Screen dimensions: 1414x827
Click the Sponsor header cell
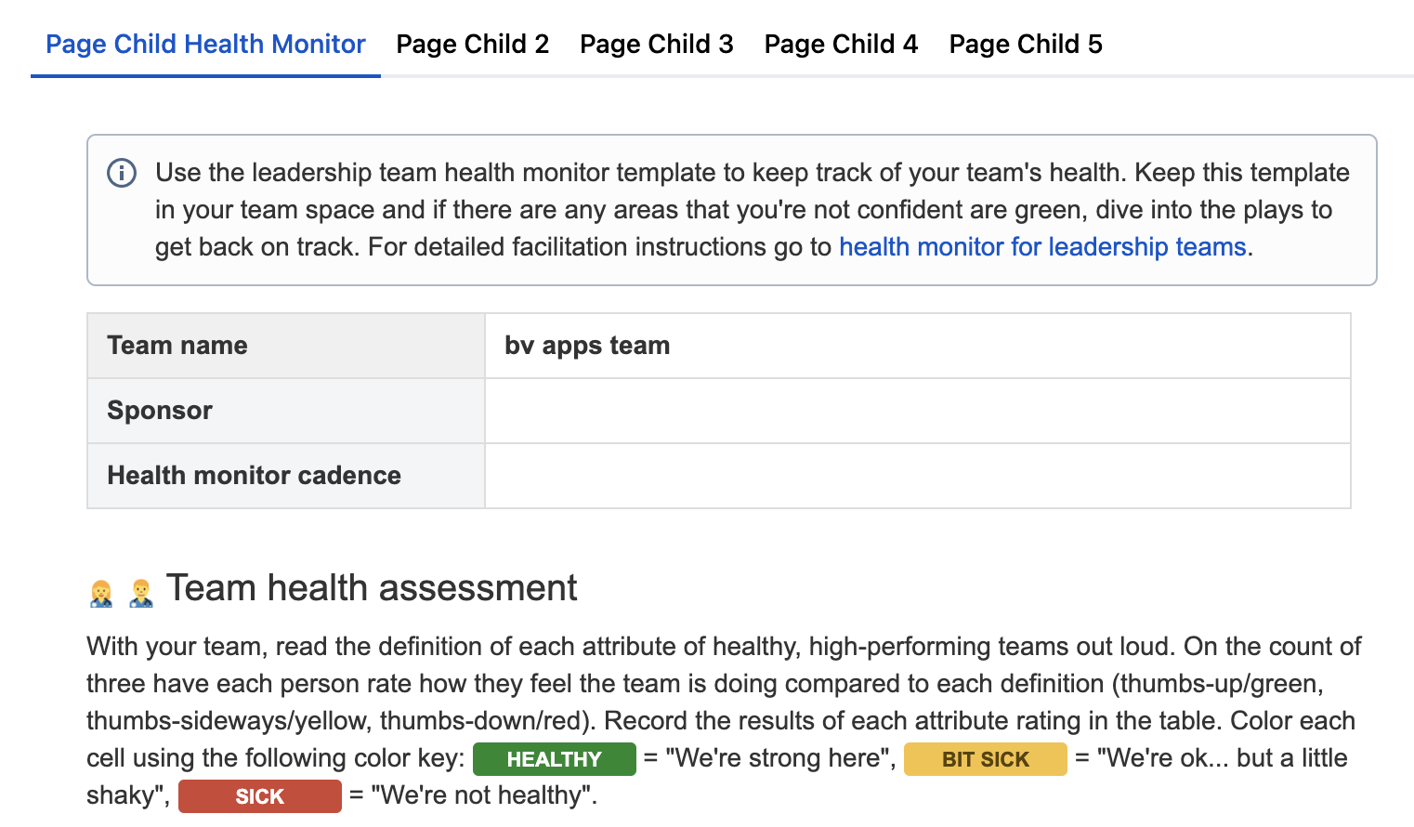tap(285, 411)
